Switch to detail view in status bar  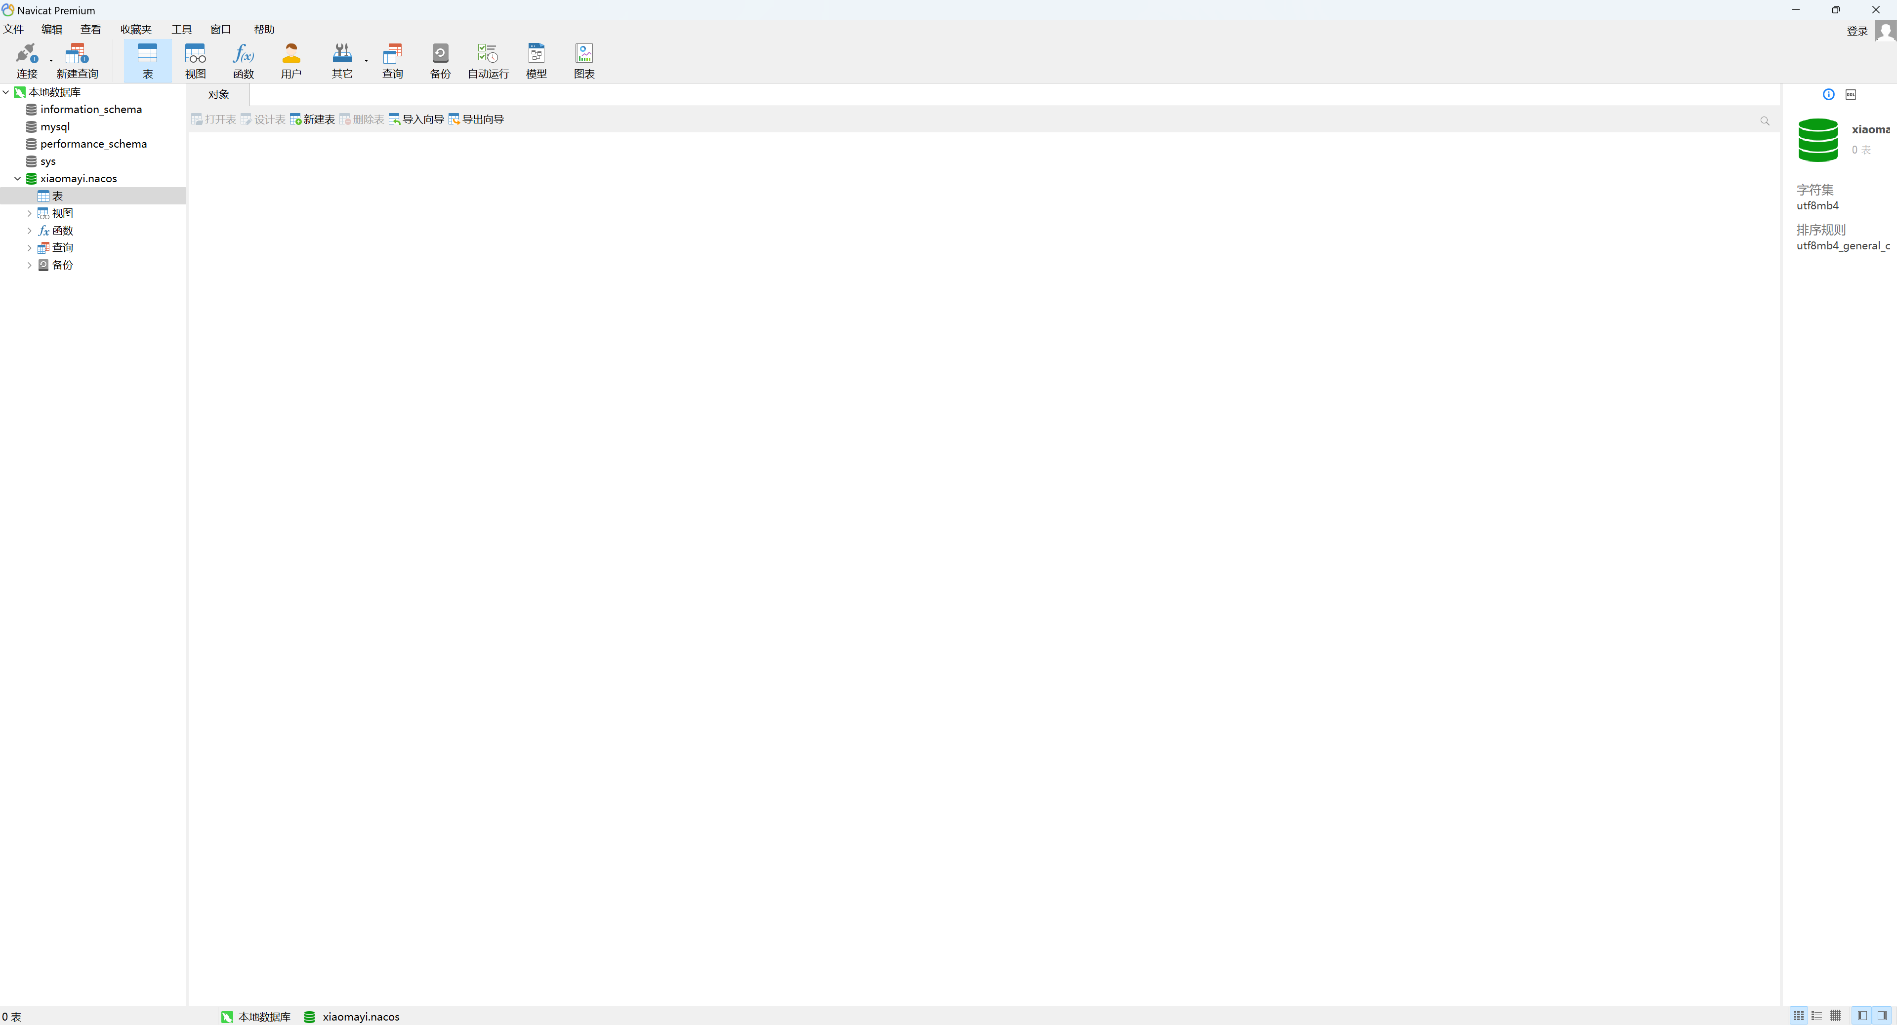pyautogui.click(x=1835, y=1016)
